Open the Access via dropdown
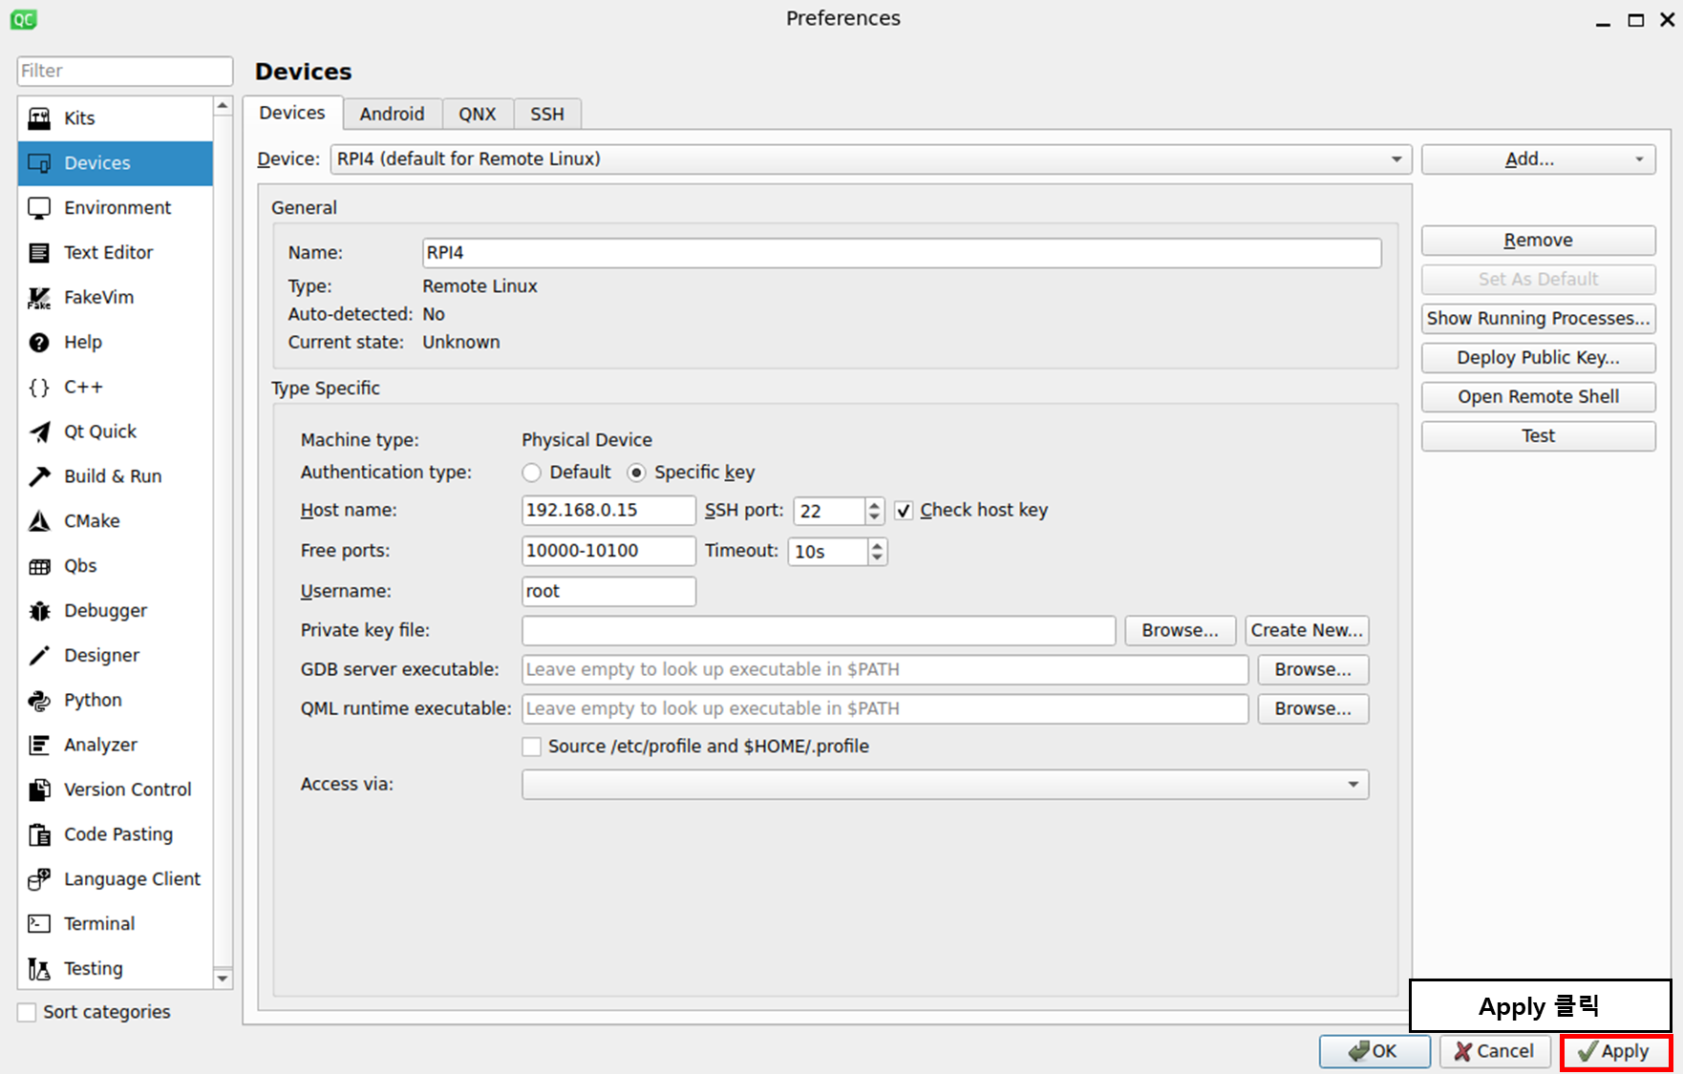This screenshot has height=1074, width=1683. click(946, 785)
